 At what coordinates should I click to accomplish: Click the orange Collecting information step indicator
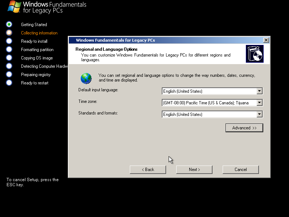[9, 33]
